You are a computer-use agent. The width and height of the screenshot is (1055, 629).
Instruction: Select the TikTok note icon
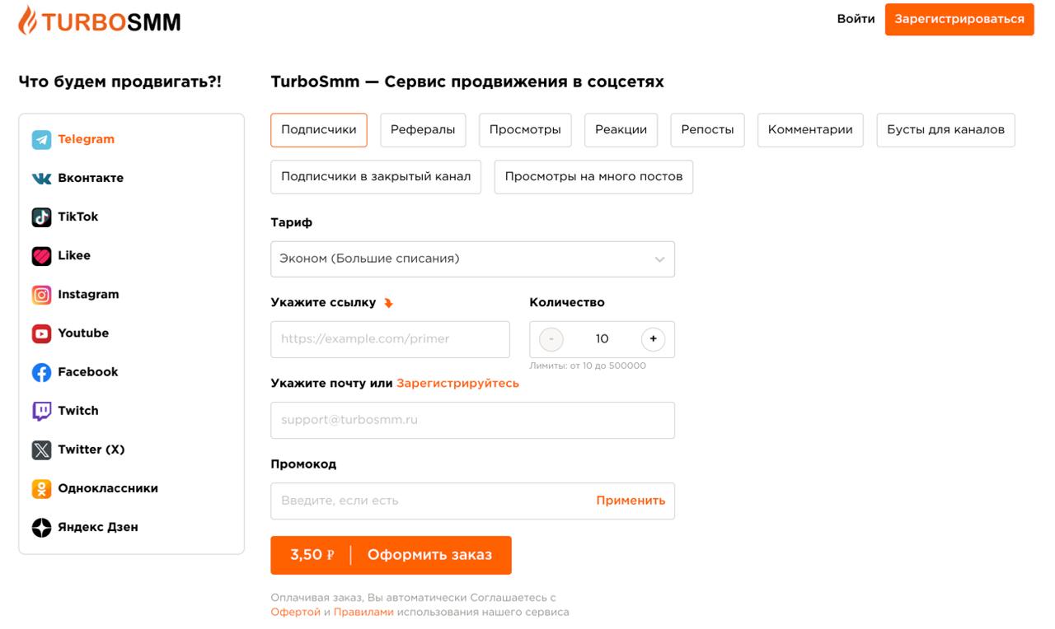41,217
